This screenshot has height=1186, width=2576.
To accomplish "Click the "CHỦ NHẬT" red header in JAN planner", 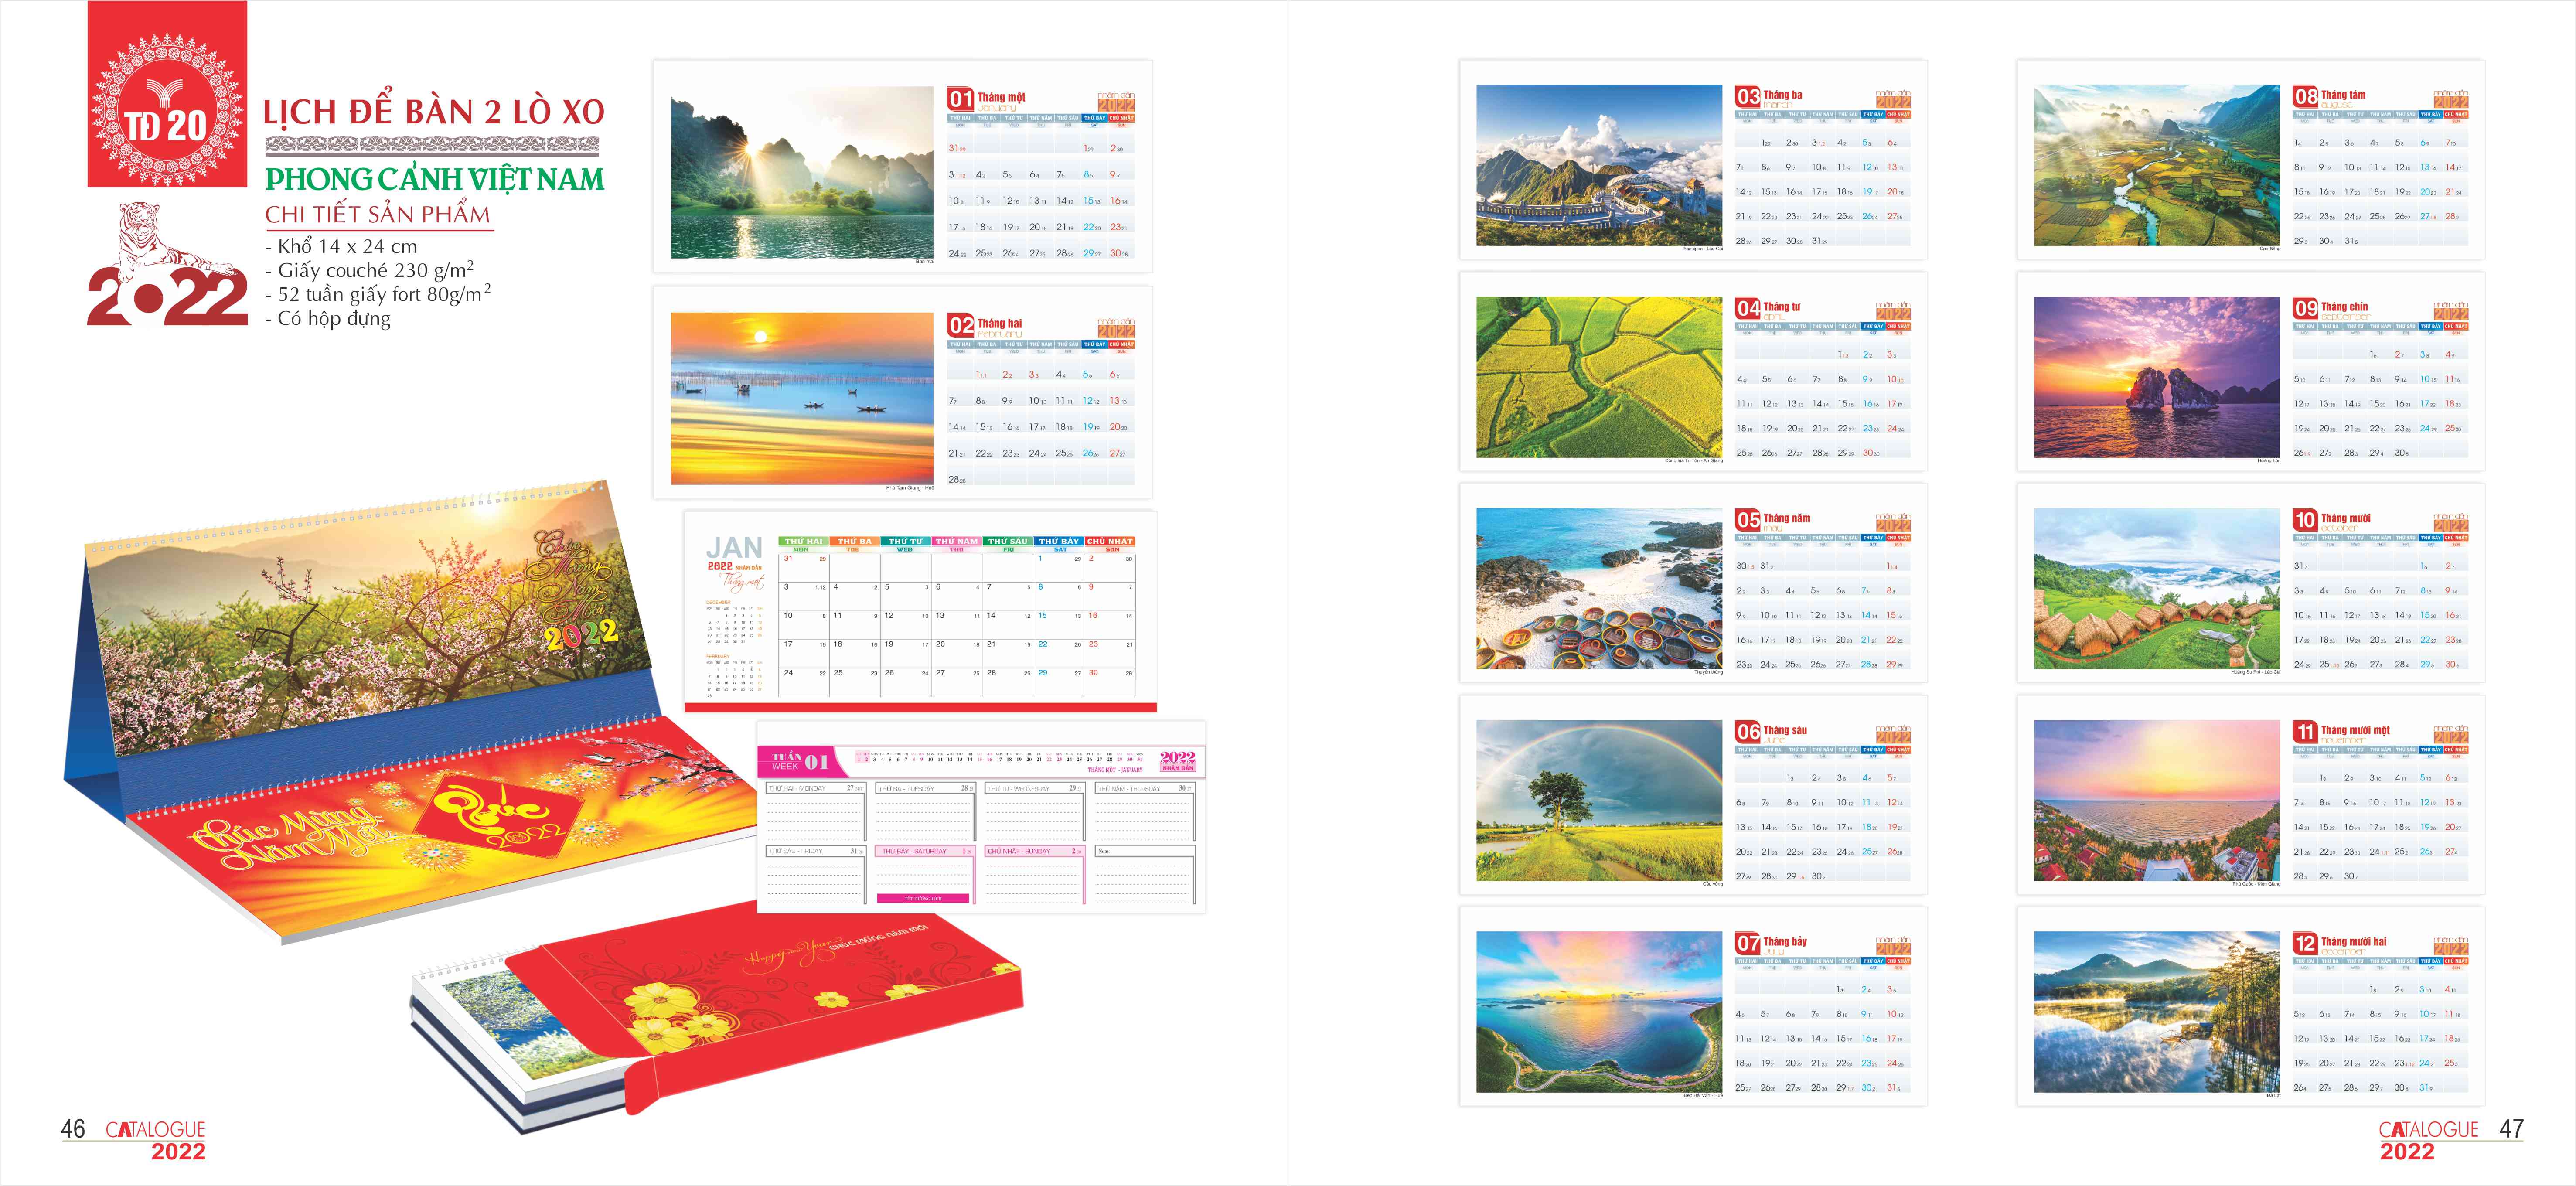I will 1110,541.
